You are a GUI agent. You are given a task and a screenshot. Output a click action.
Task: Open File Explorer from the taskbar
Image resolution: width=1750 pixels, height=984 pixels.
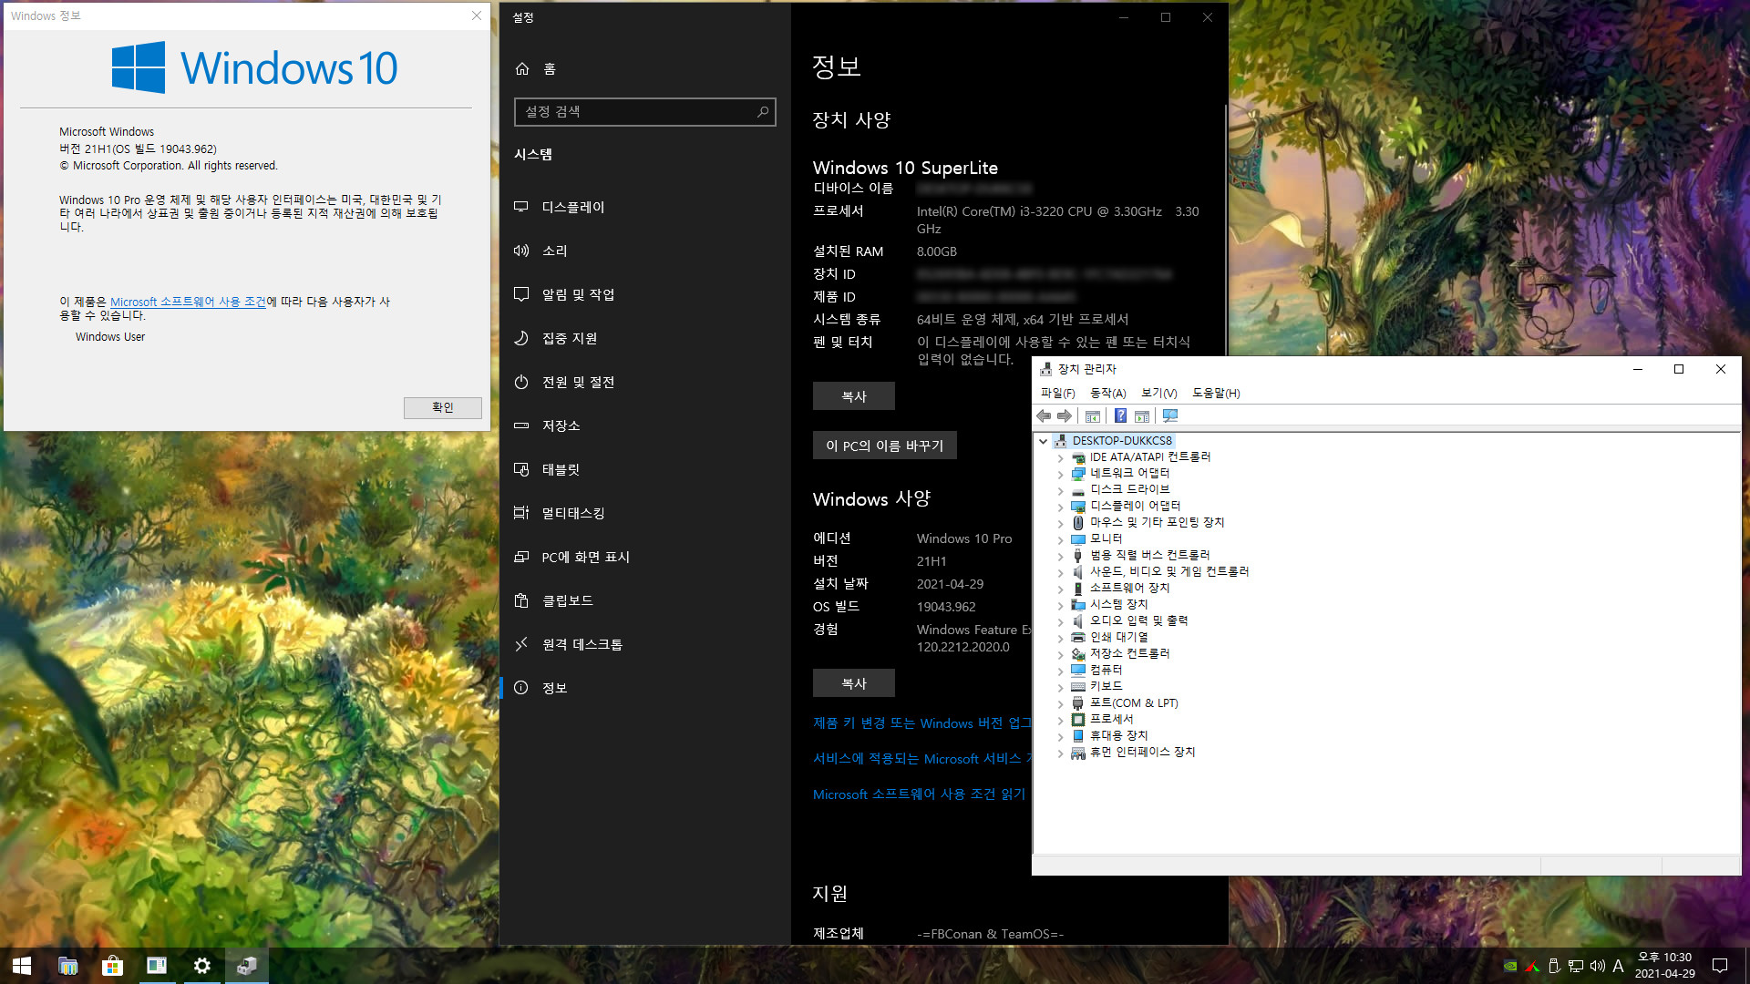click(x=67, y=966)
